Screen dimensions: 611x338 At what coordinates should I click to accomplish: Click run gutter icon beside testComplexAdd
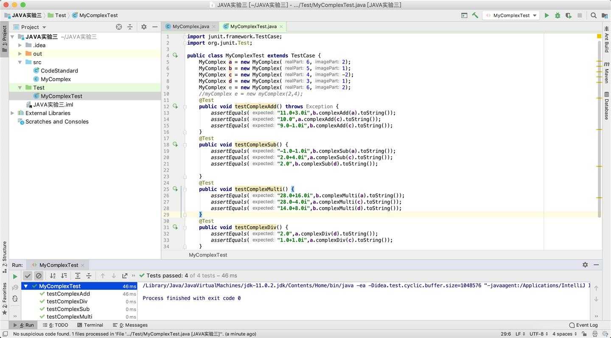pyautogui.click(x=175, y=106)
